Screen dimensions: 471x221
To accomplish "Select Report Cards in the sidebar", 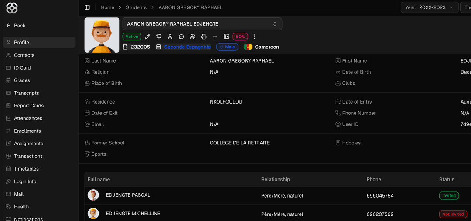I will tap(29, 106).
